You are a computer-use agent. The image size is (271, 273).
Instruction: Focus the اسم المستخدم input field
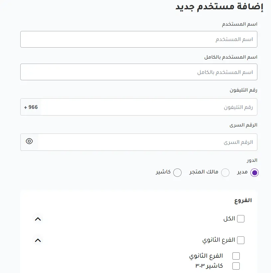point(139,39)
